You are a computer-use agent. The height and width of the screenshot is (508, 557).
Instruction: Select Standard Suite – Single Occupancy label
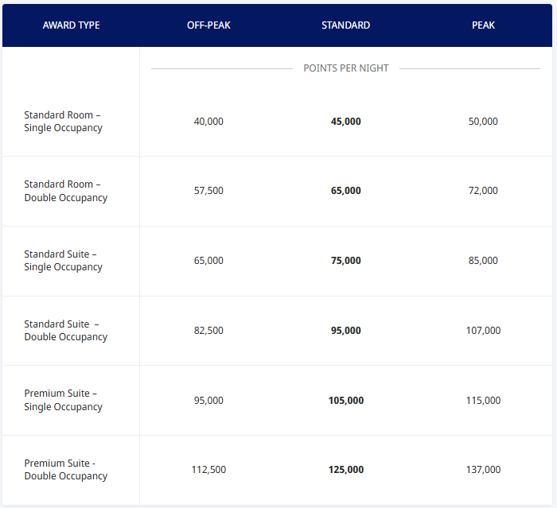pyautogui.click(x=63, y=261)
